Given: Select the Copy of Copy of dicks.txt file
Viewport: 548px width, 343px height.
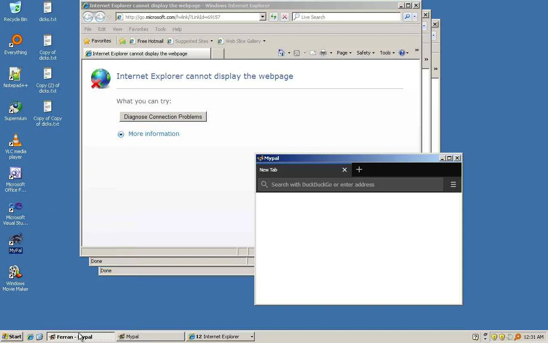Looking at the screenshot, I should [x=48, y=113].
